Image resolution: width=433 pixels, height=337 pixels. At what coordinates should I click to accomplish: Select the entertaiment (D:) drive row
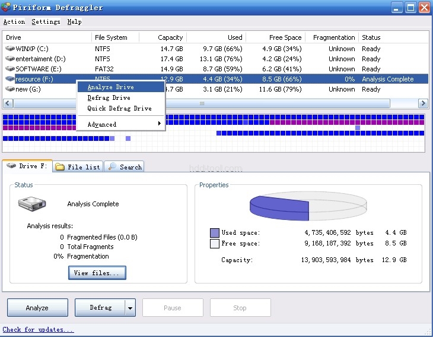click(216, 59)
